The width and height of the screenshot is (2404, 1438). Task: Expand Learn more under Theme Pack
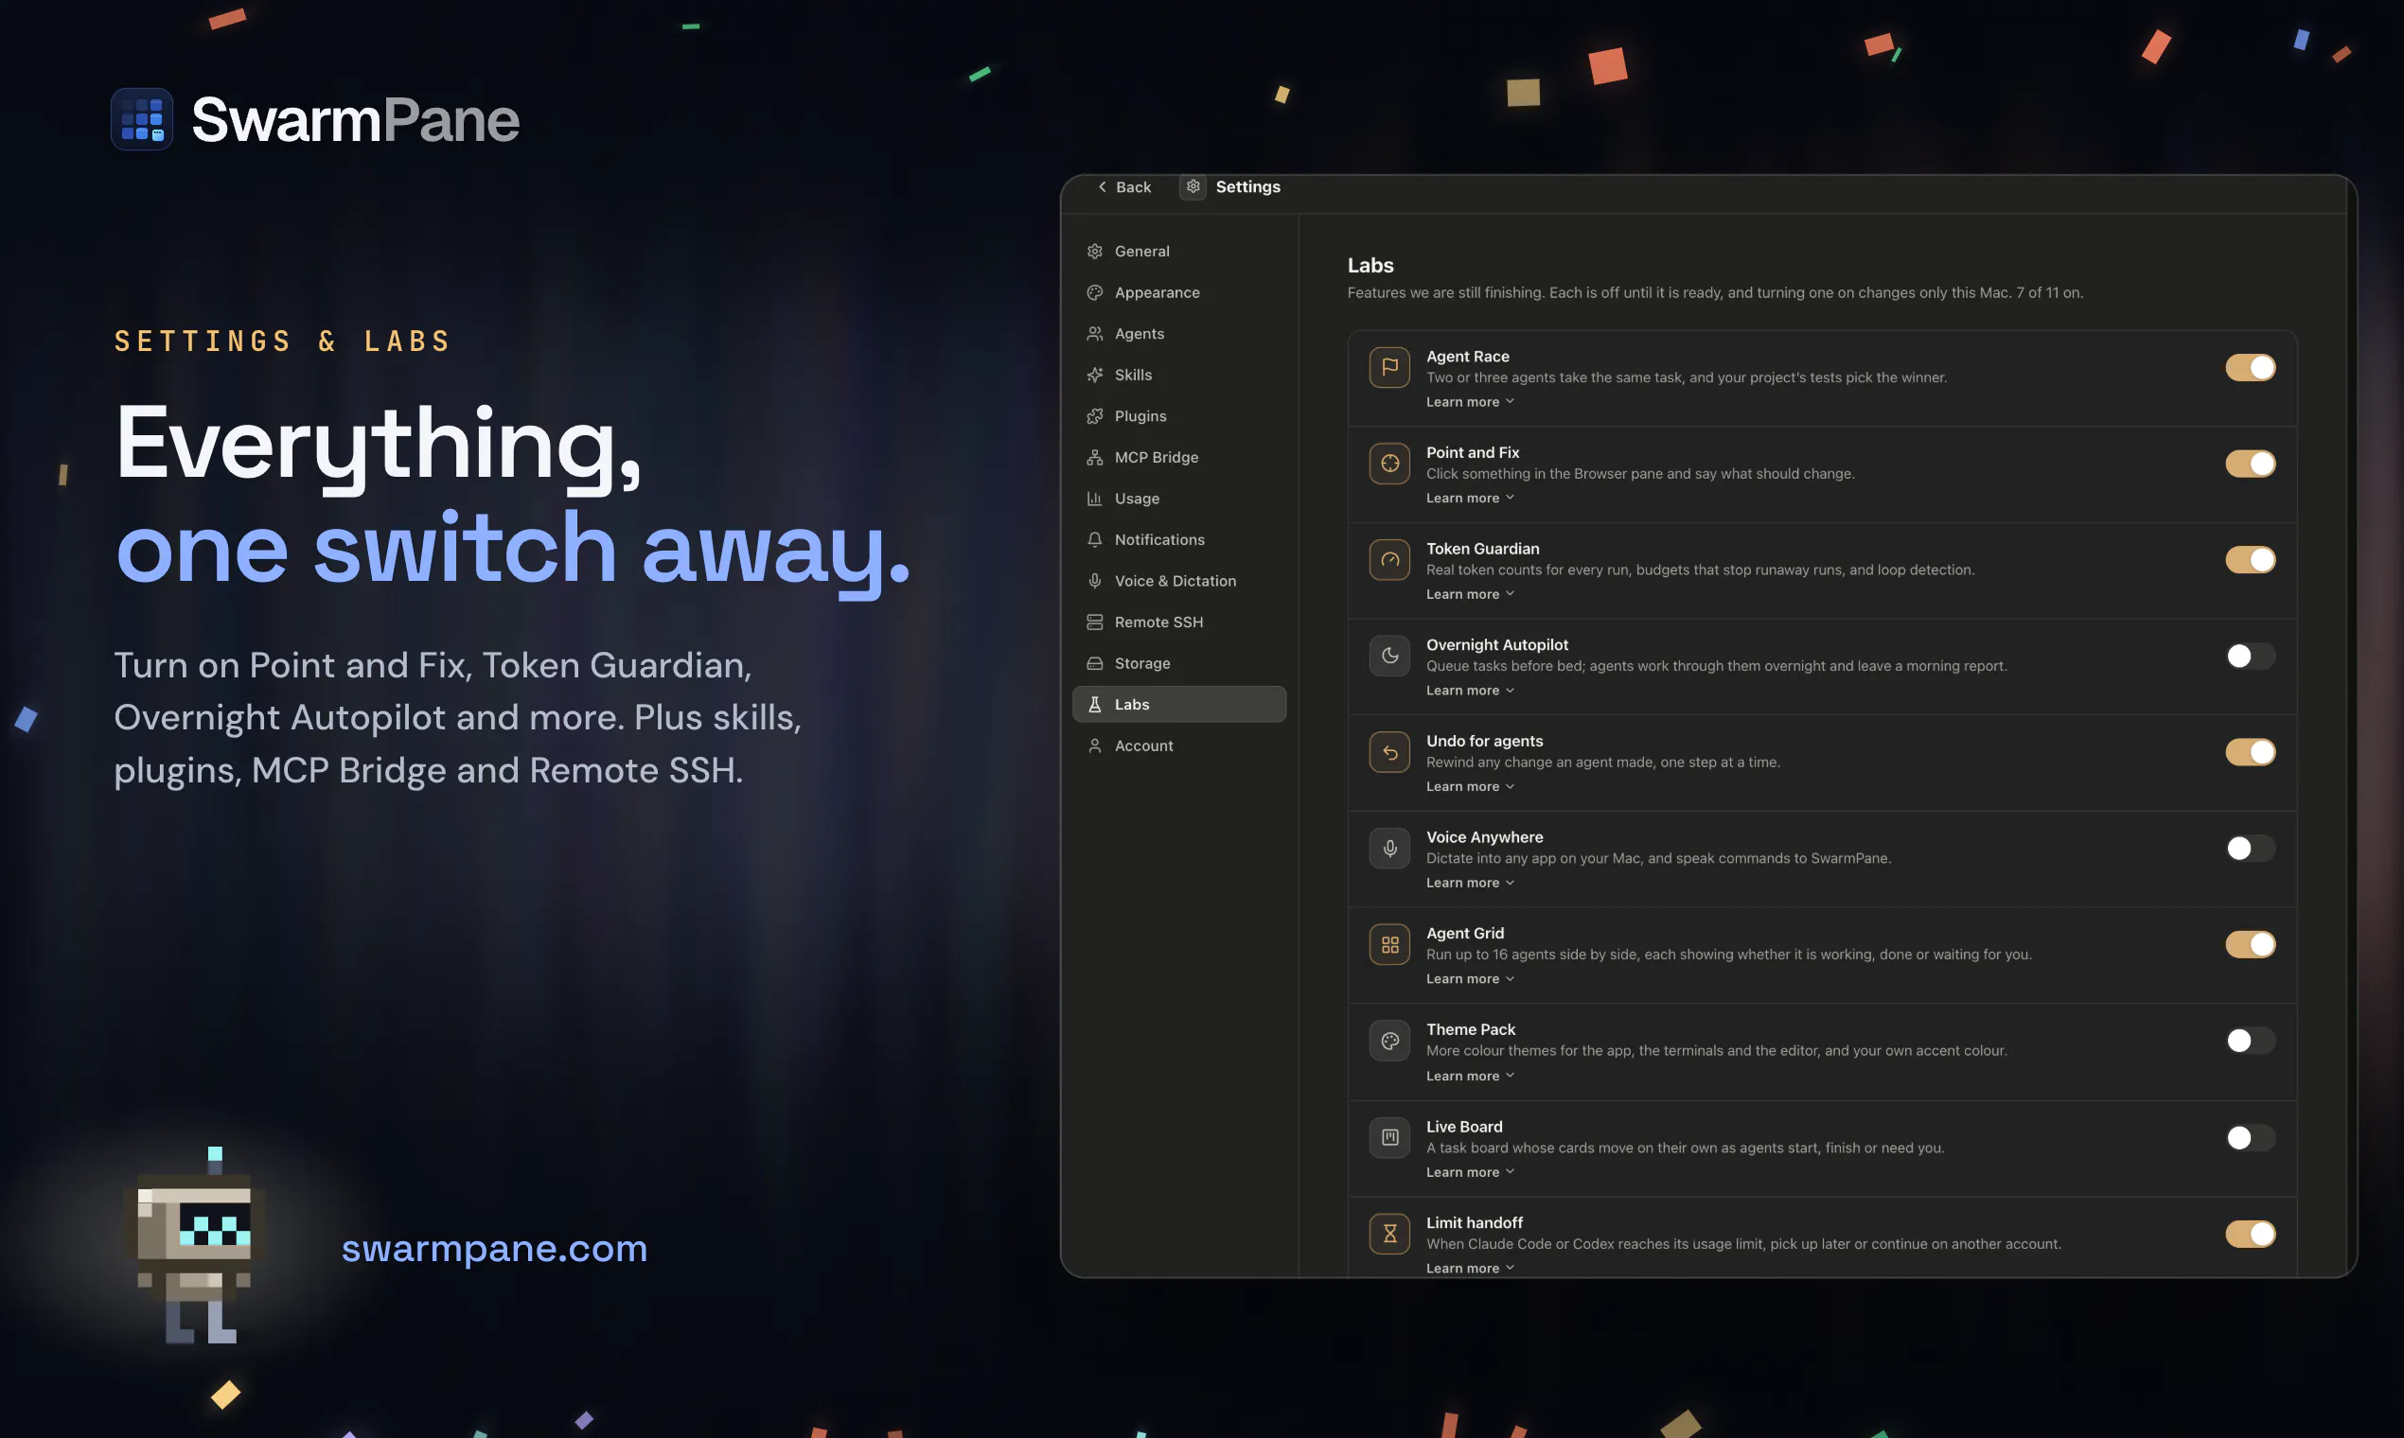click(1470, 1076)
